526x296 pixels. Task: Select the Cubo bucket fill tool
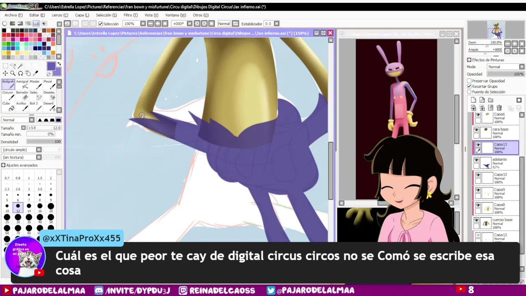[8, 106]
